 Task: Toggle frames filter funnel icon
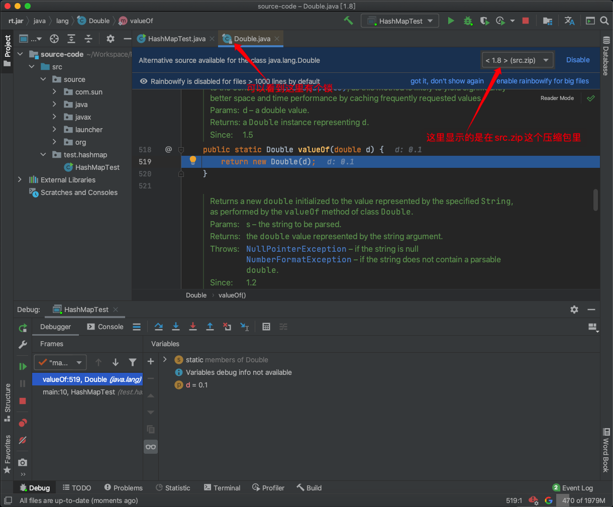133,362
